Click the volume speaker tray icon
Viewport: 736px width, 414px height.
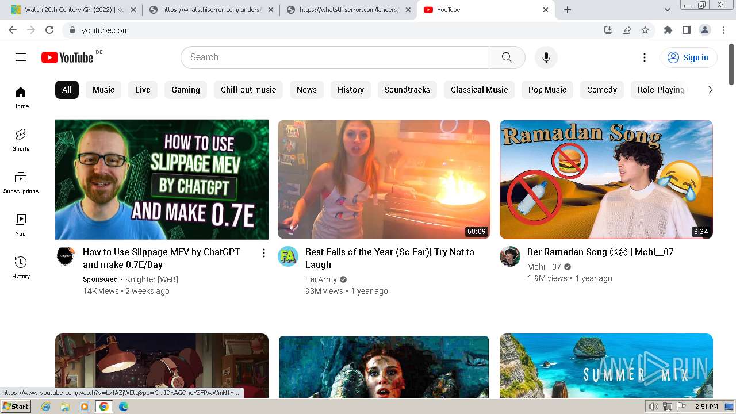point(653,407)
